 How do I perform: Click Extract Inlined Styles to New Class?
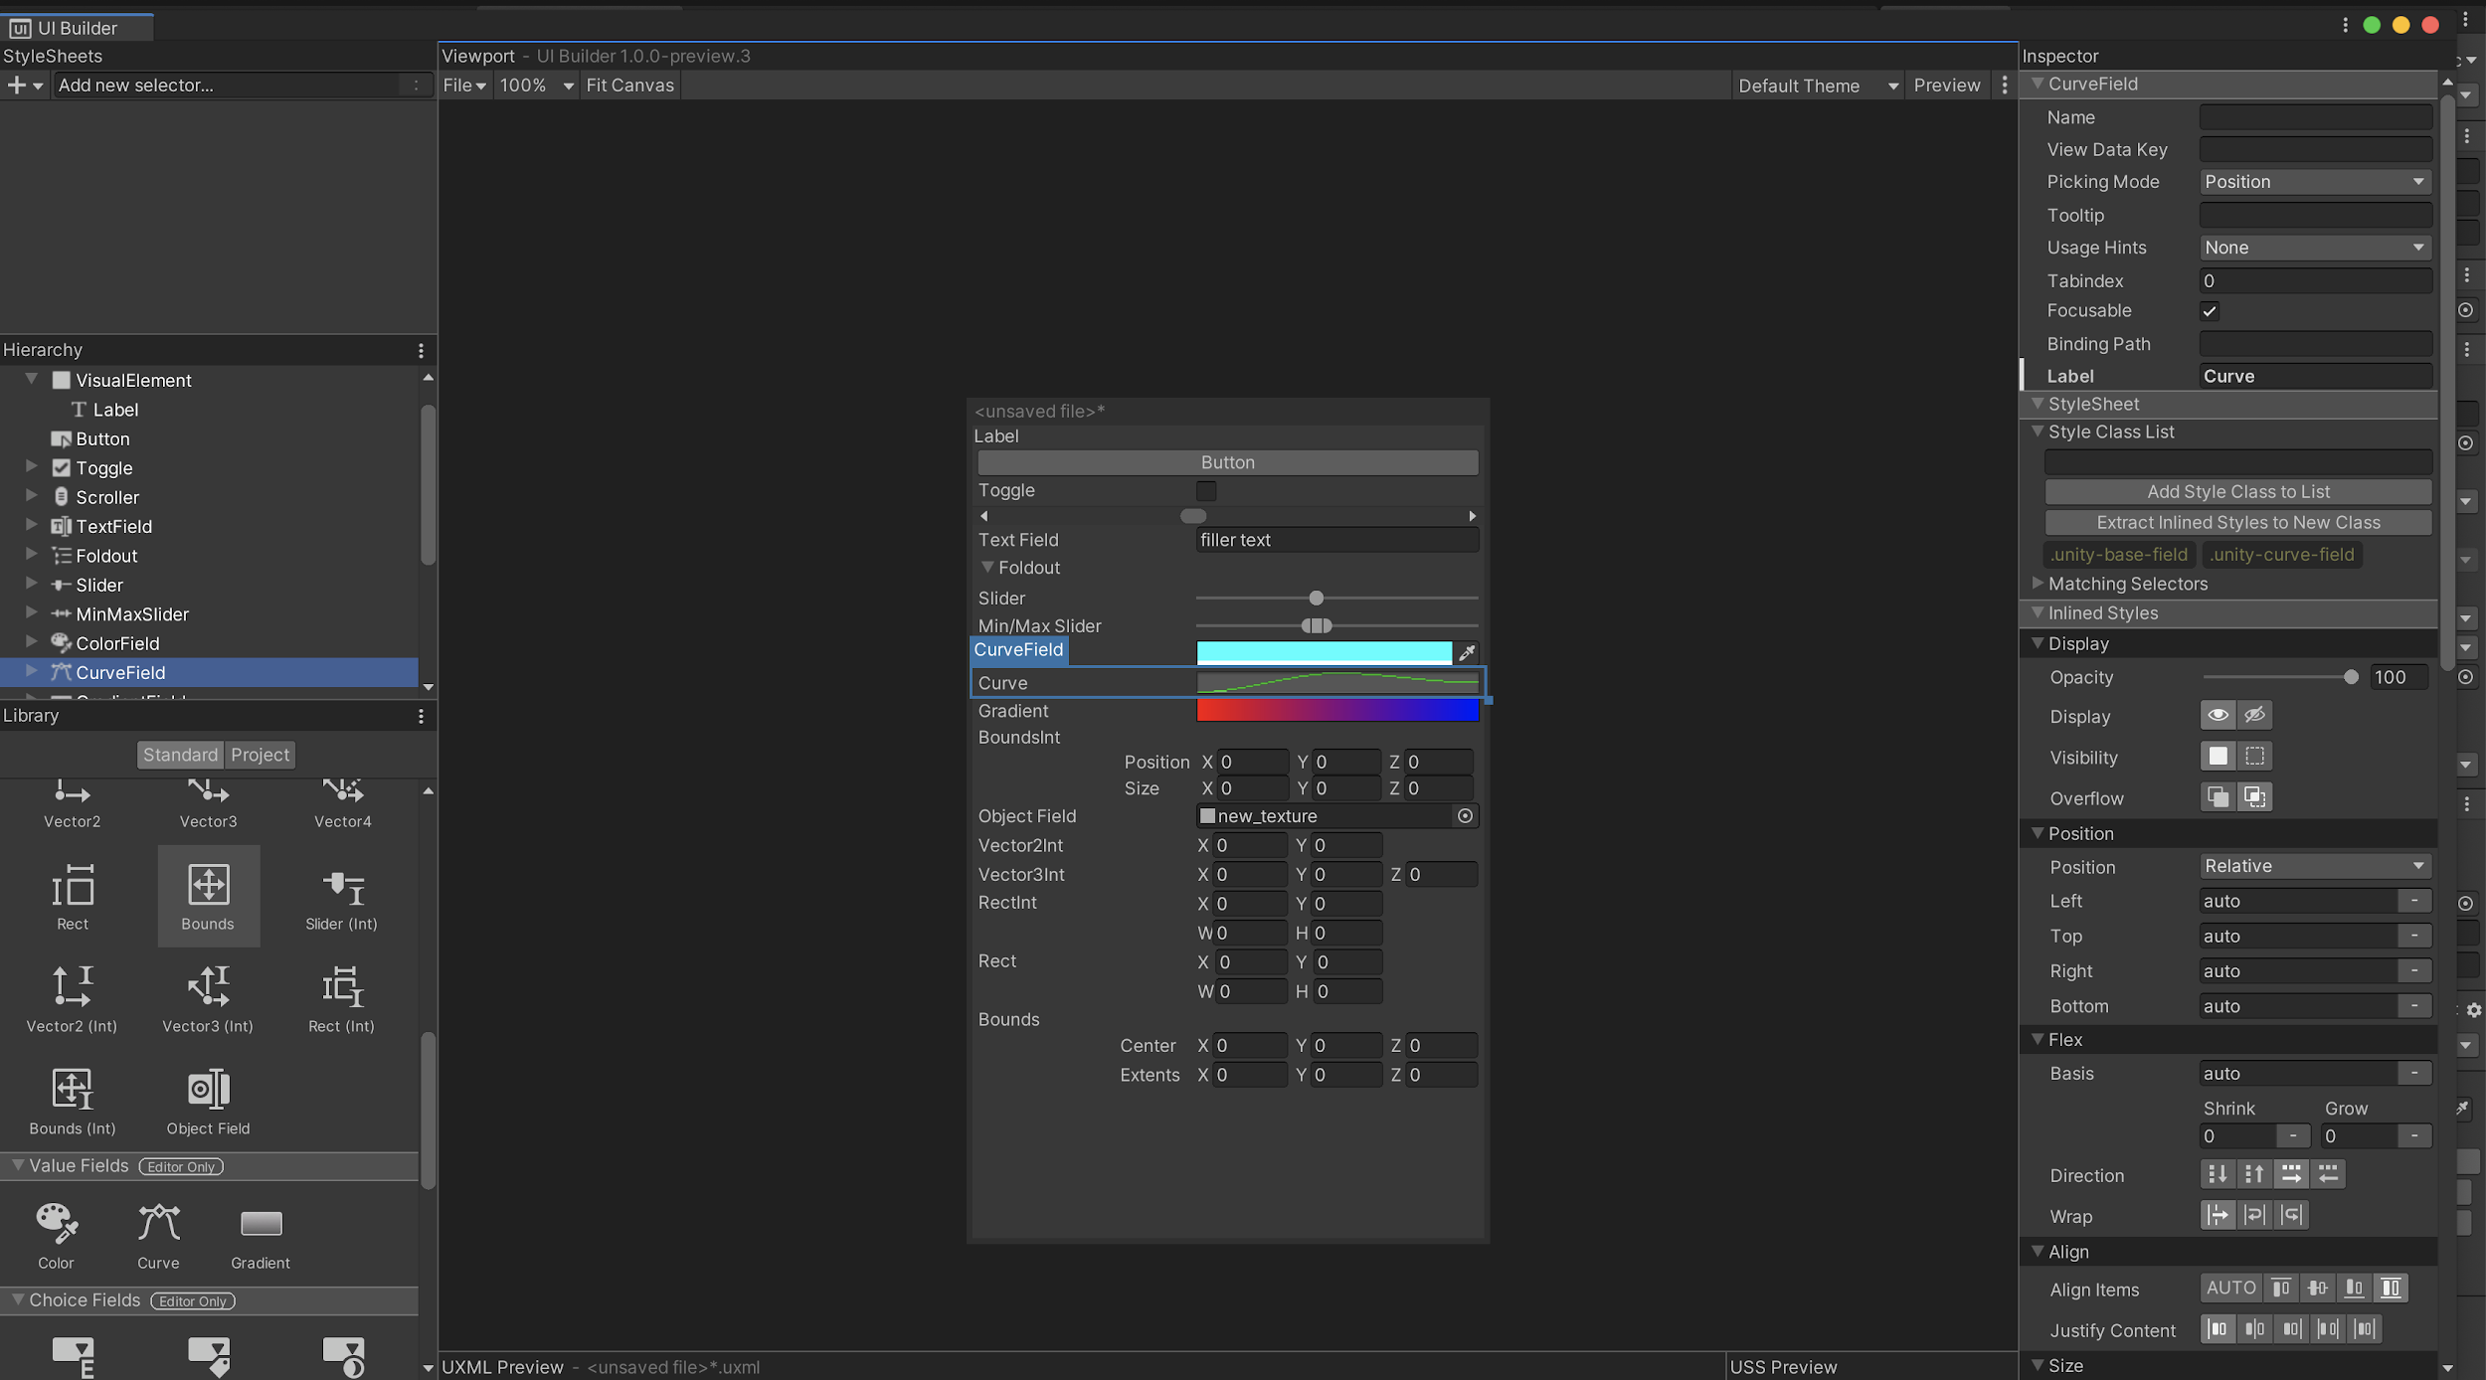tap(2237, 523)
